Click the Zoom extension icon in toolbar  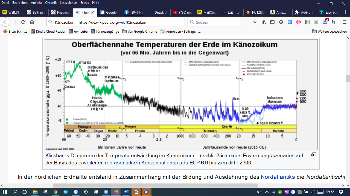coord(290,22)
